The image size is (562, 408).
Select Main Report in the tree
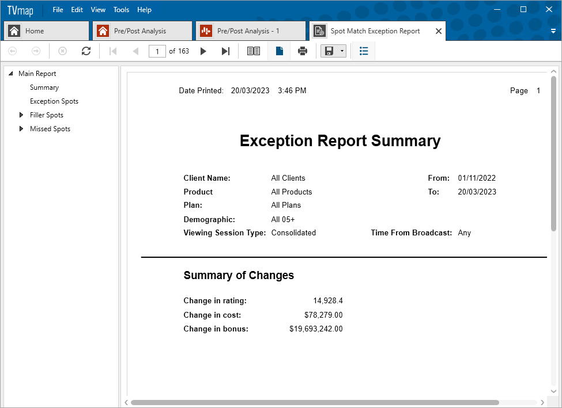[x=37, y=73]
